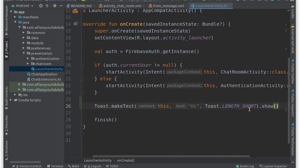Click the scroll-from-source target icon

click(41, 6)
